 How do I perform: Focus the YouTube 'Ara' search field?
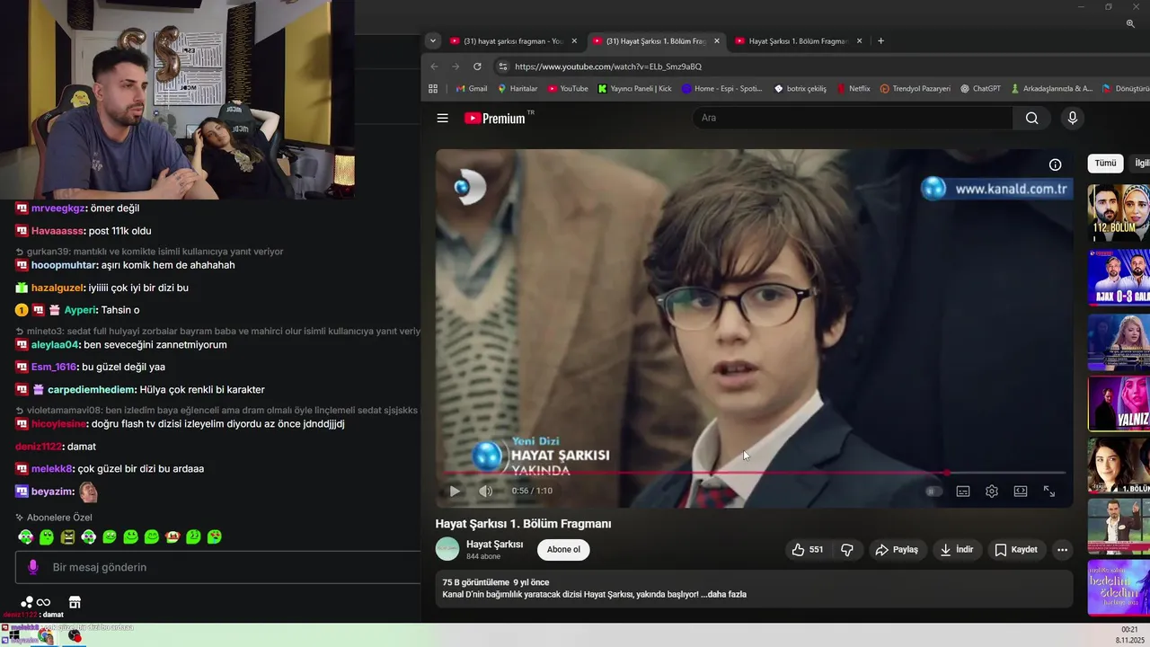[x=852, y=118]
